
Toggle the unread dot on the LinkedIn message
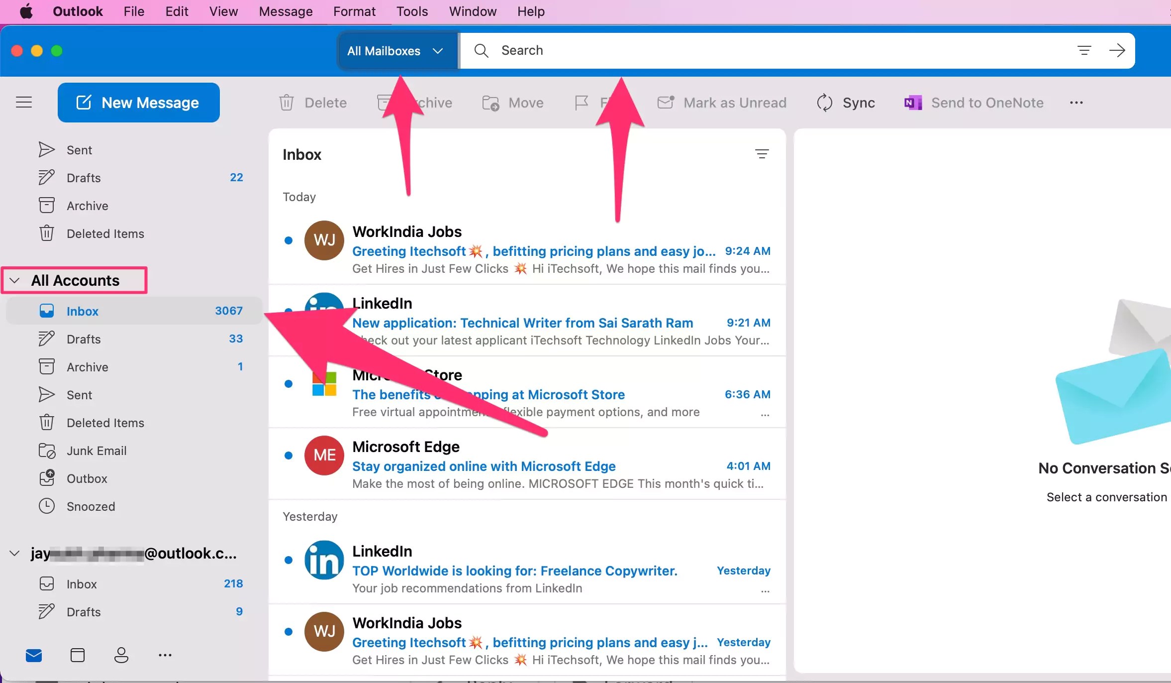pos(289,311)
